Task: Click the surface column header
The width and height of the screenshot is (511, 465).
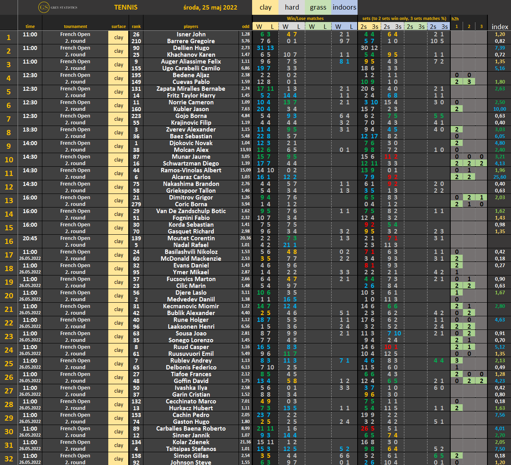Action: 119,26
